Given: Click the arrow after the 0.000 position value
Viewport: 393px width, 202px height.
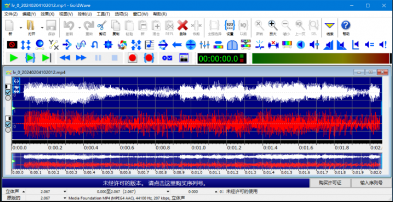Looking at the screenshot, I should pyautogui.click(x=216, y=192).
